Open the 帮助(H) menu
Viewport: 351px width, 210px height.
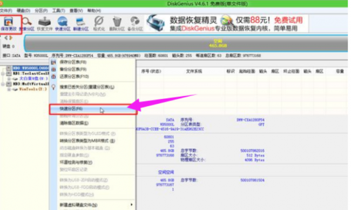point(94,10)
